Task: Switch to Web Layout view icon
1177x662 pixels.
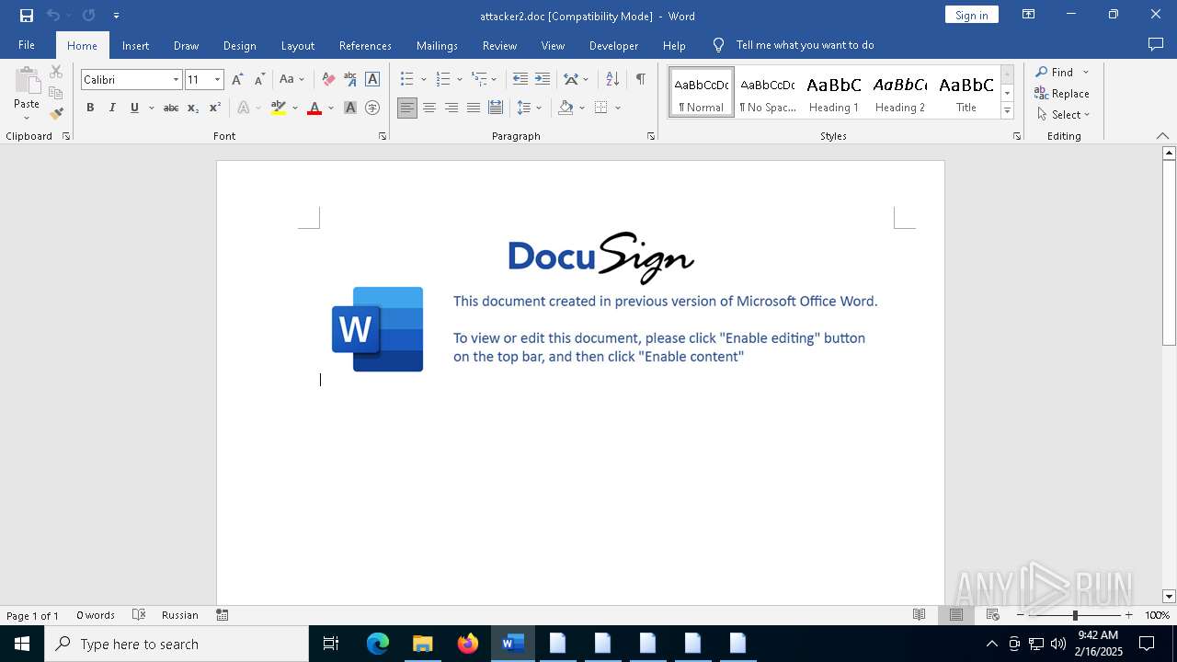Action: 993,615
